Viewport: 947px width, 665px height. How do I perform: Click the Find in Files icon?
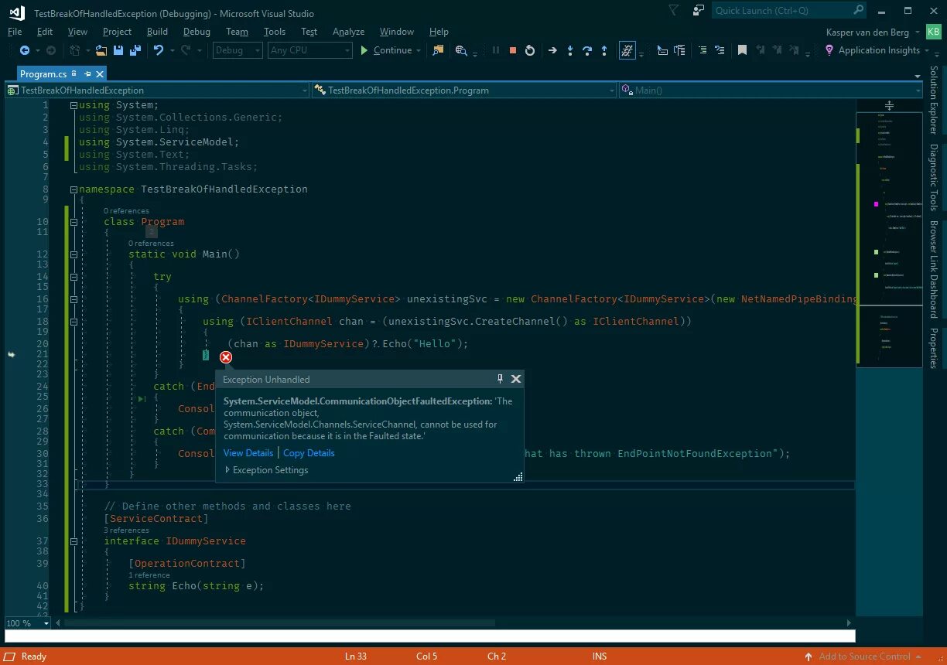438,50
